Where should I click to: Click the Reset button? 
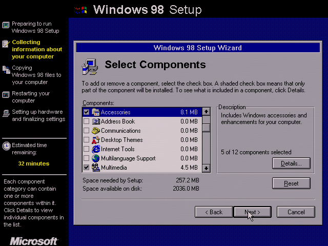click(x=291, y=183)
